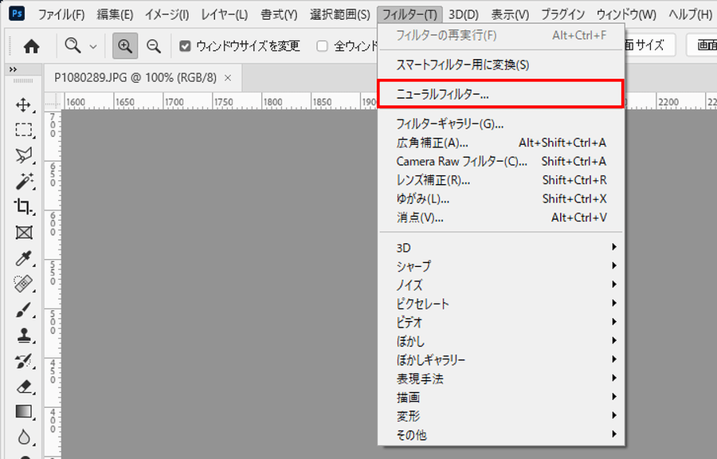This screenshot has height=459, width=717.
Task: Expand the その他 submenu
Action: [501, 435]
